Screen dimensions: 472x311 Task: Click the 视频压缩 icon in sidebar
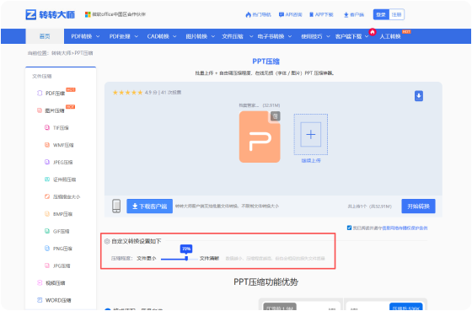coord(40,282)
